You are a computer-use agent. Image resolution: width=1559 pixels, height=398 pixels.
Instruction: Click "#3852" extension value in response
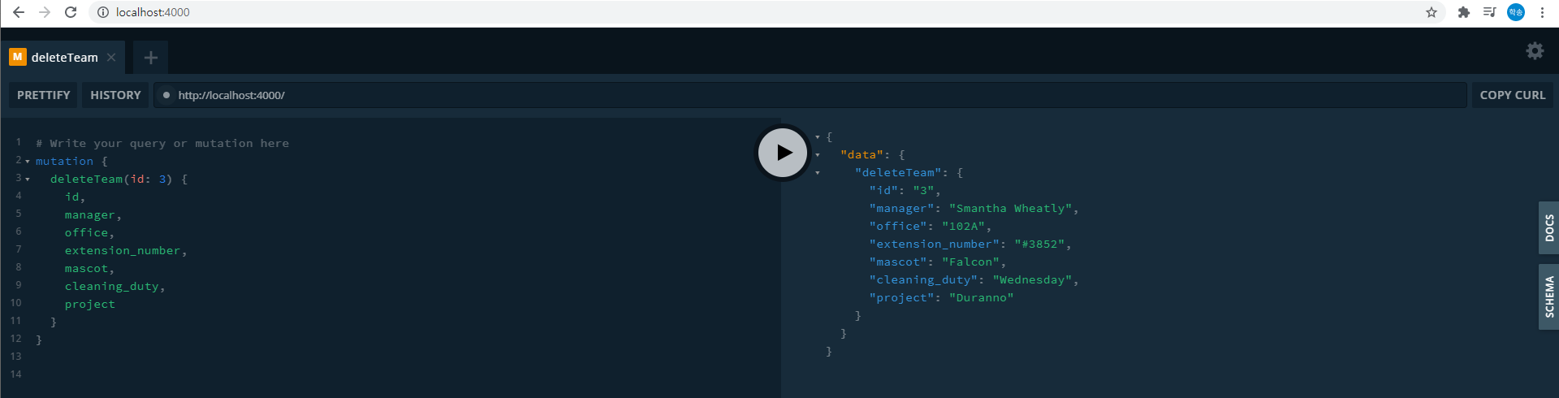1040,244
